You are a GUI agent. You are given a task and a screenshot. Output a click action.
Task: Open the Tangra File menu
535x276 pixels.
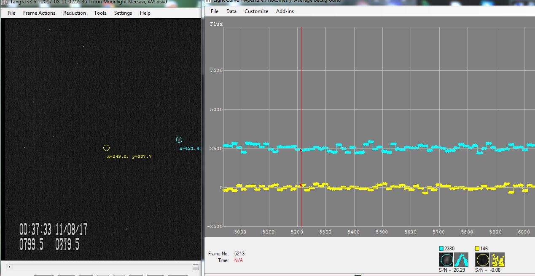(11, 13)
